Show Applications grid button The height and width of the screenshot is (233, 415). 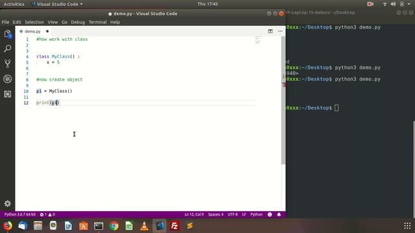point(407,226)
